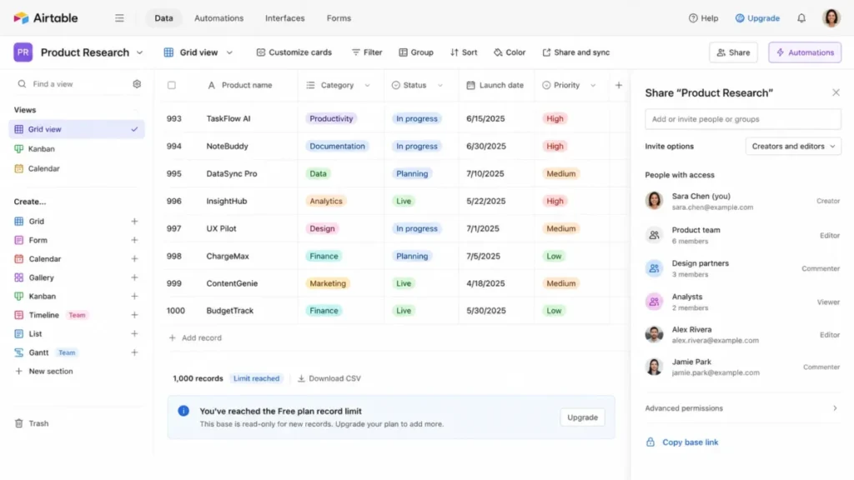Open the notifications bell
The height and width of the screenshot is (480, 854).
[801, 18]
